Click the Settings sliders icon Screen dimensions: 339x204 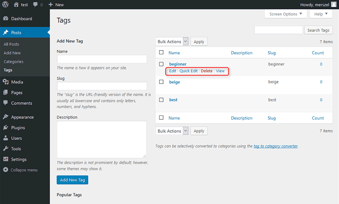[x=5, y=159]
